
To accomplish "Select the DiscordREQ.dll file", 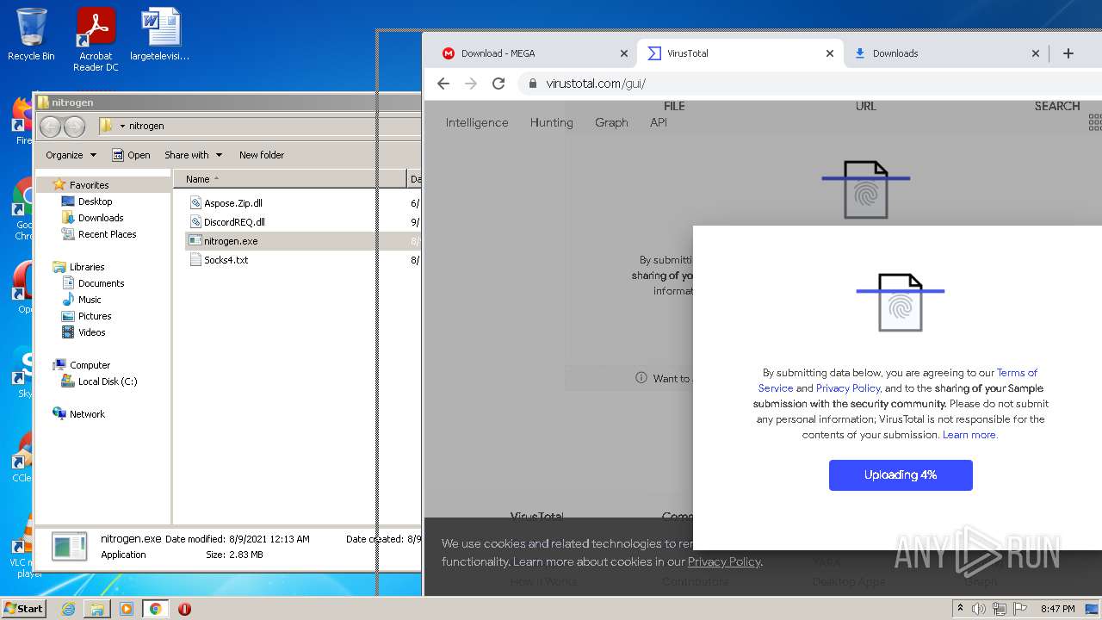I will point(227,222).
